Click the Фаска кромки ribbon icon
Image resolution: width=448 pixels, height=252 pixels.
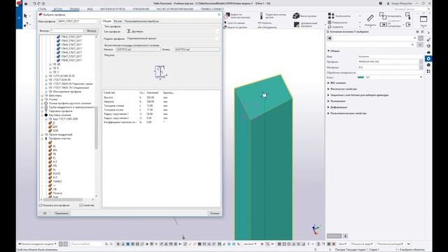296,16
